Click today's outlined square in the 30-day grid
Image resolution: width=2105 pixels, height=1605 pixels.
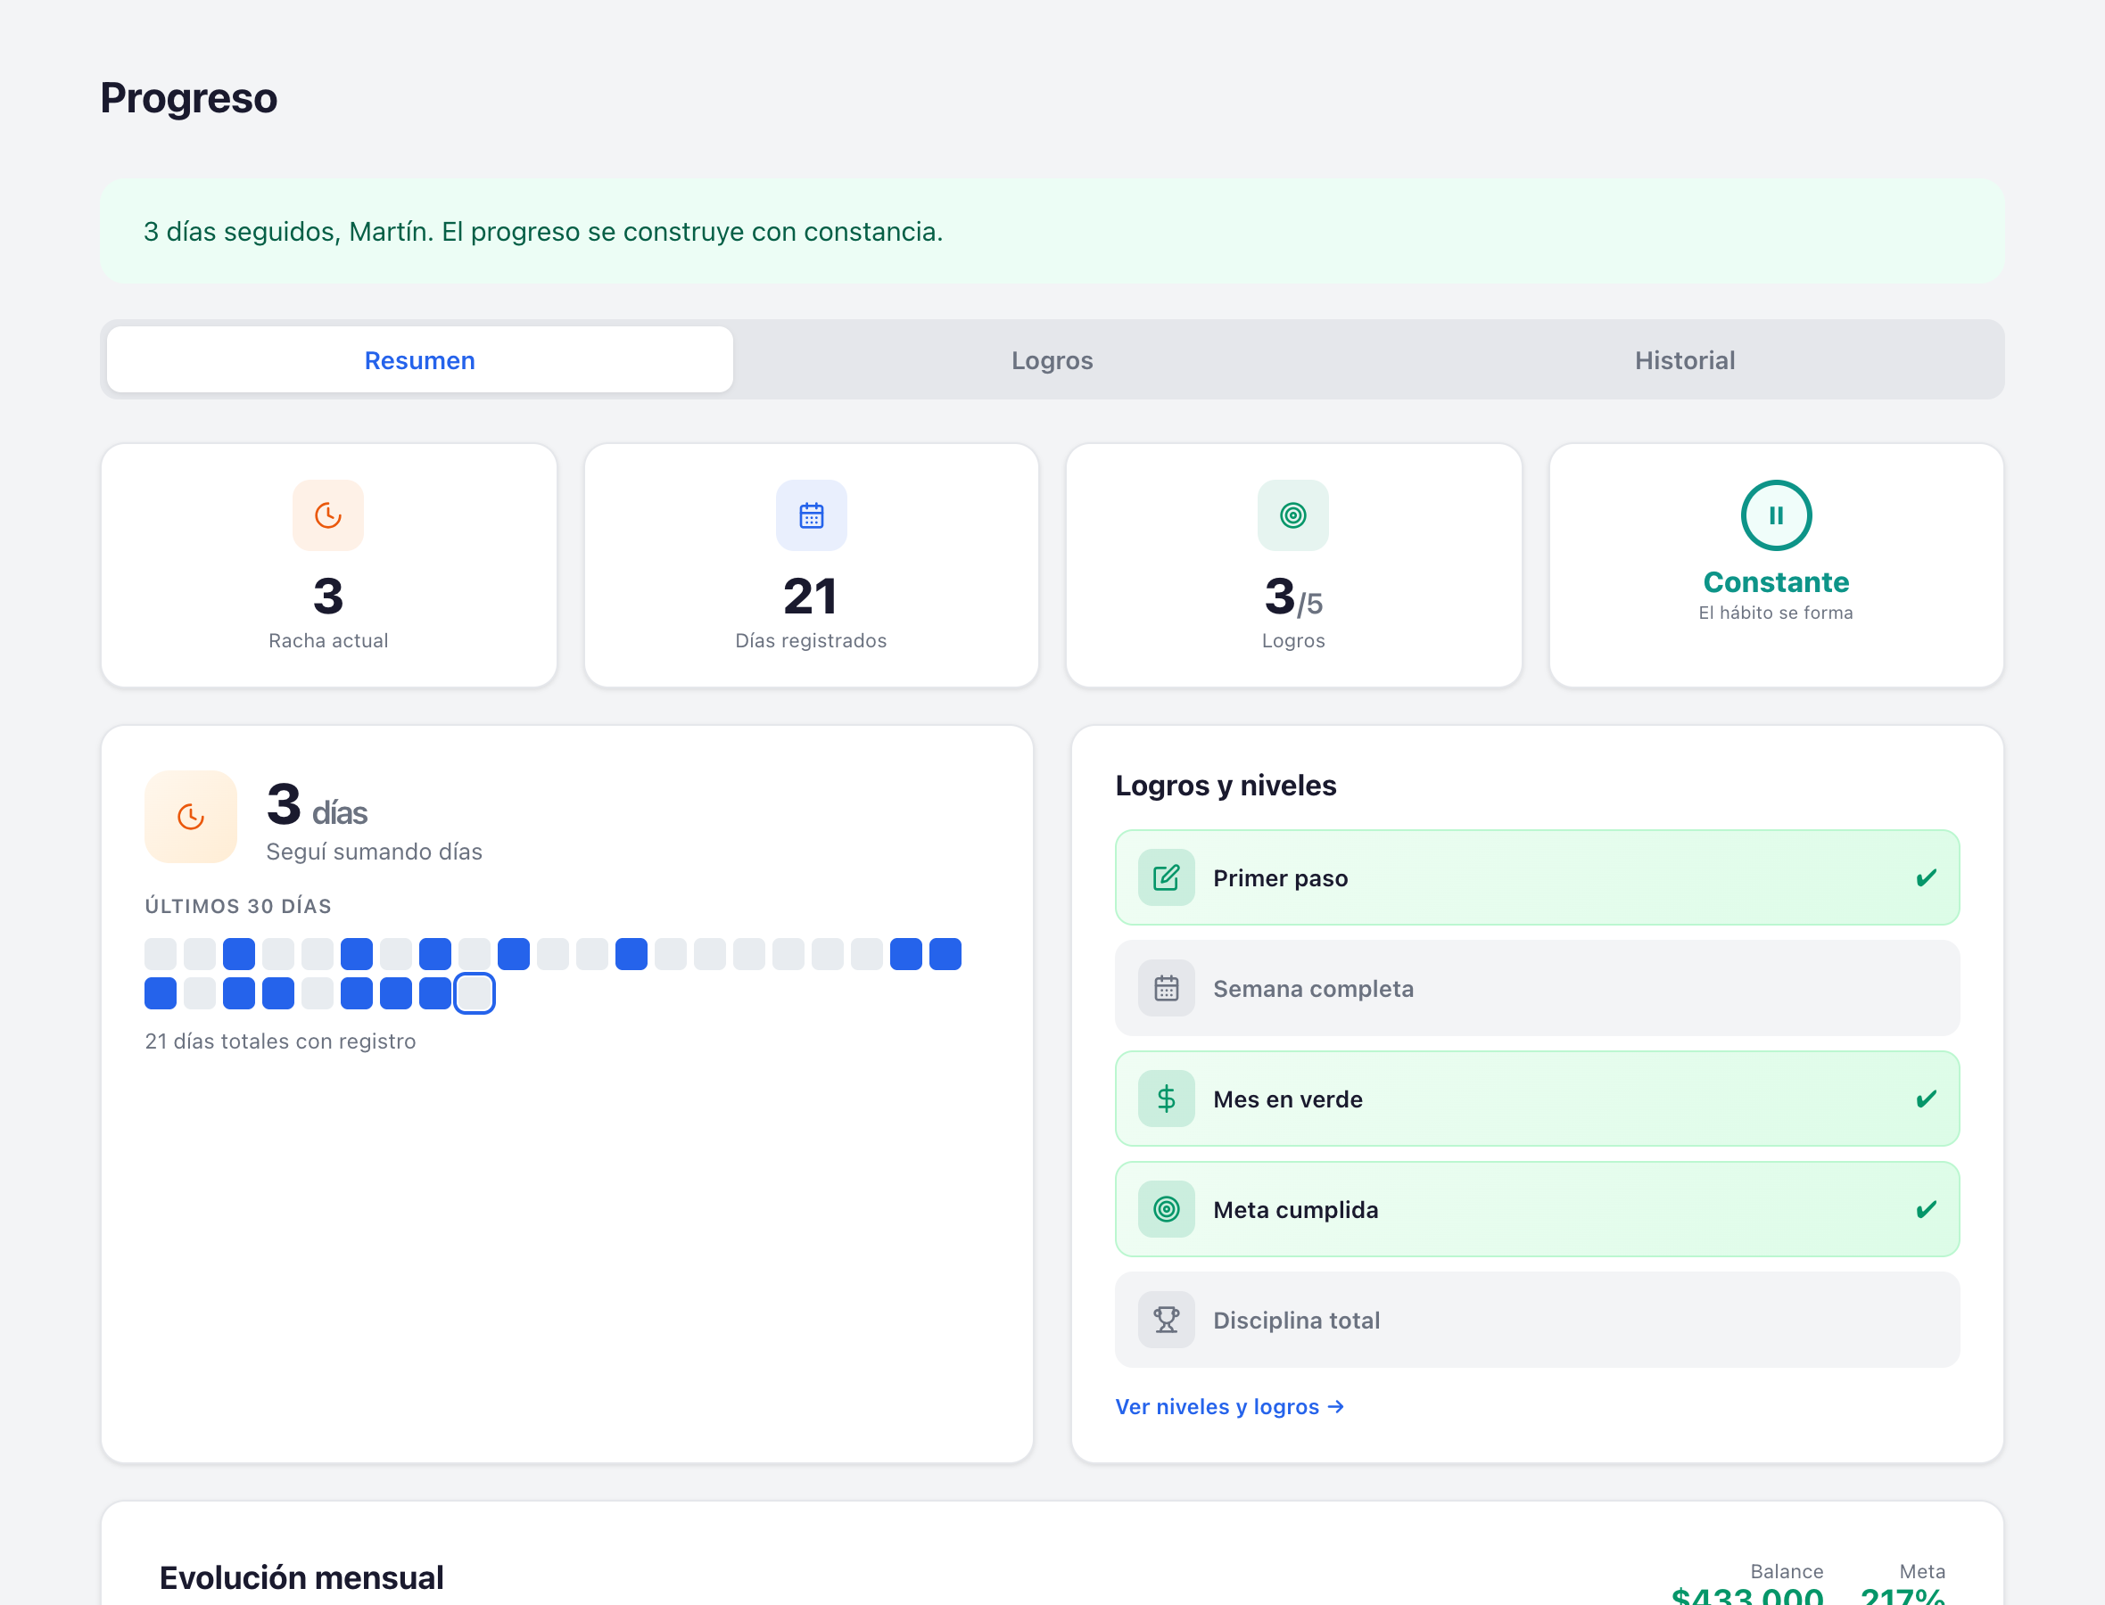[x=474, y=992]
